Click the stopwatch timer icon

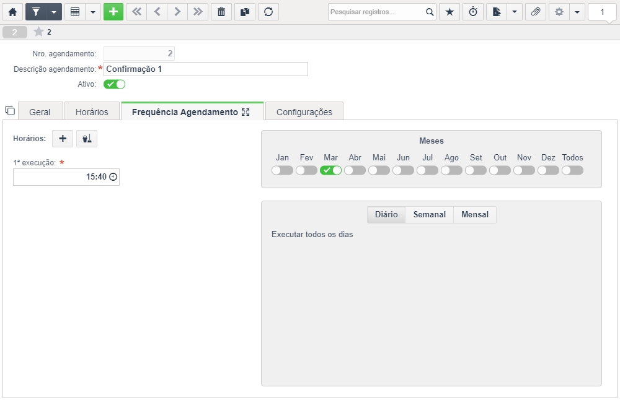click(473, 12)
